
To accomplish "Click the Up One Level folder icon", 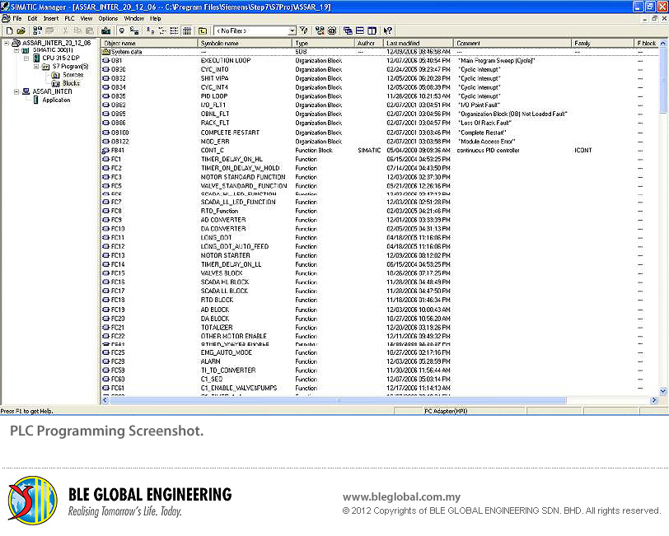I will click(x=203, y=30).
